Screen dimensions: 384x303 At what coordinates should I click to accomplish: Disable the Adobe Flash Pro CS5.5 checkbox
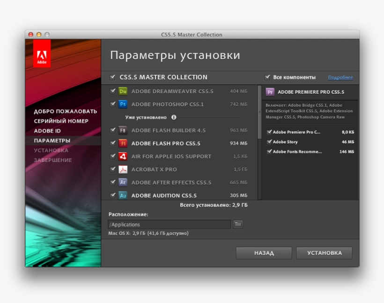[x=112, y=144]
